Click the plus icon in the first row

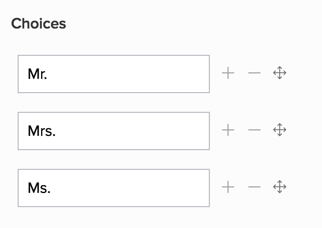228,73
